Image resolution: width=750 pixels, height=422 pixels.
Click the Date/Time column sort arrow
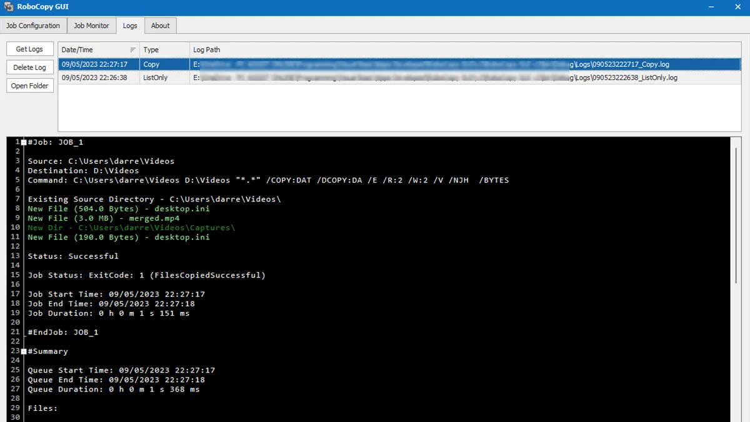point(132,50)
